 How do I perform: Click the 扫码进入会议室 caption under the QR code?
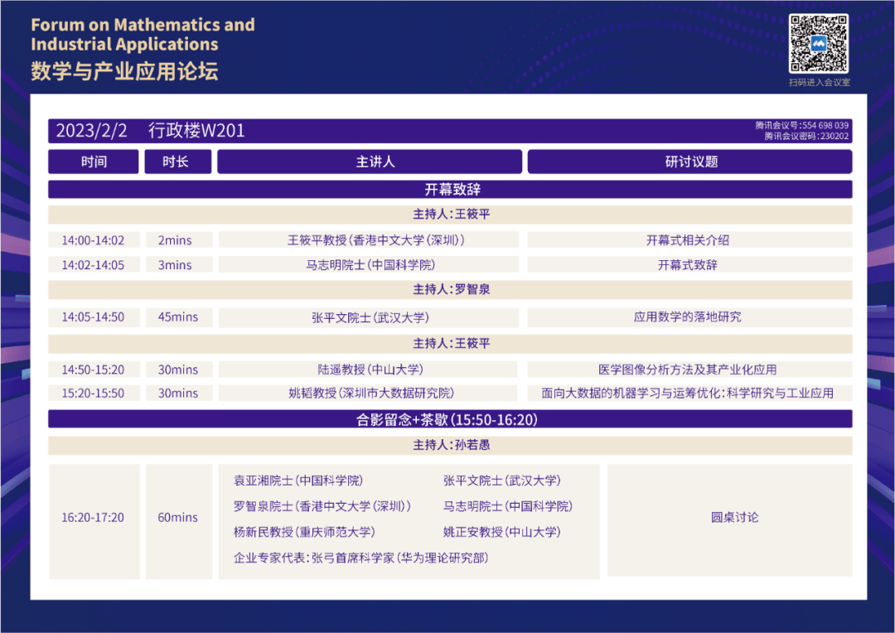pyautogui.click(x=820, y=82)
